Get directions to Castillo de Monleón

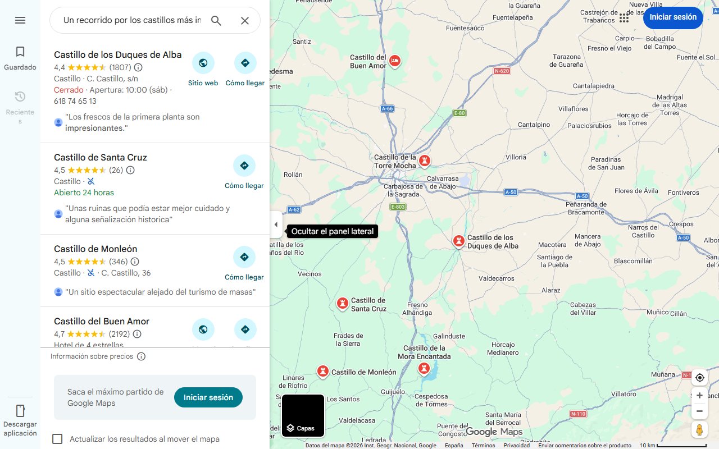(244, 264)
